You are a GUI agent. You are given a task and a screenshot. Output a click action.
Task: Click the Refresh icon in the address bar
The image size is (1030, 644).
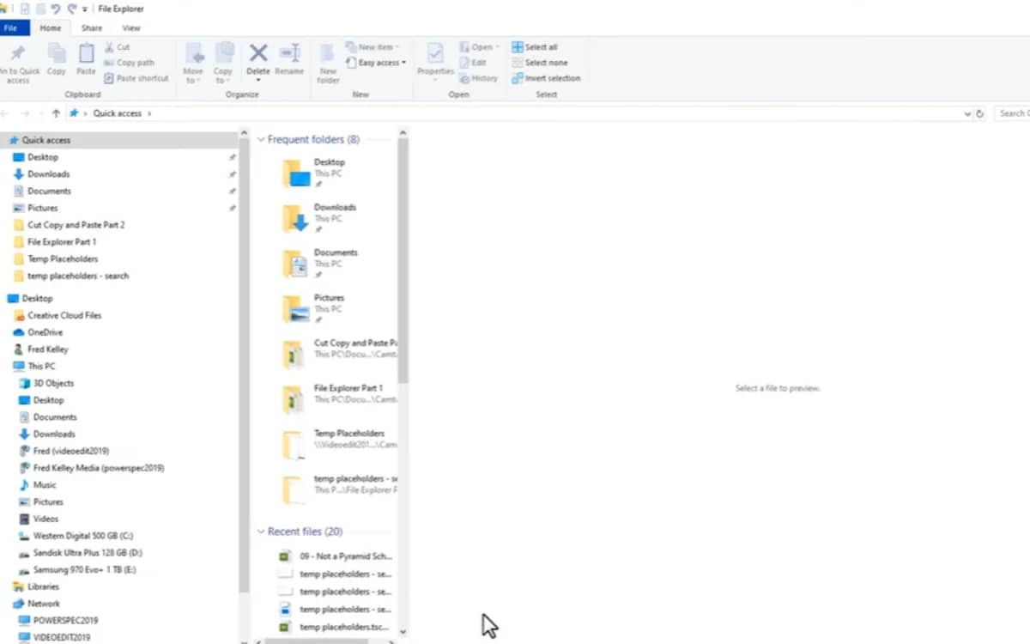tap(980, 112)
